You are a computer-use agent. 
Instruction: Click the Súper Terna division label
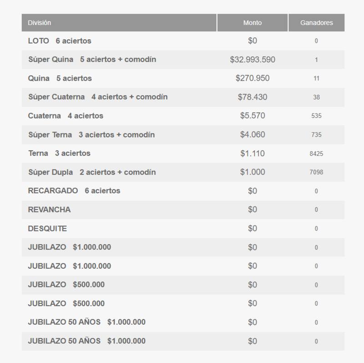(91, 135)
